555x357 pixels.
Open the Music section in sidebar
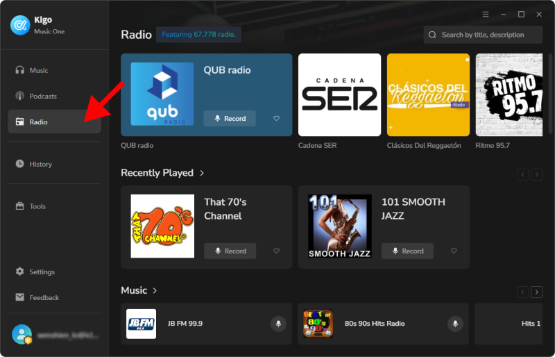(x=54, y=70)
